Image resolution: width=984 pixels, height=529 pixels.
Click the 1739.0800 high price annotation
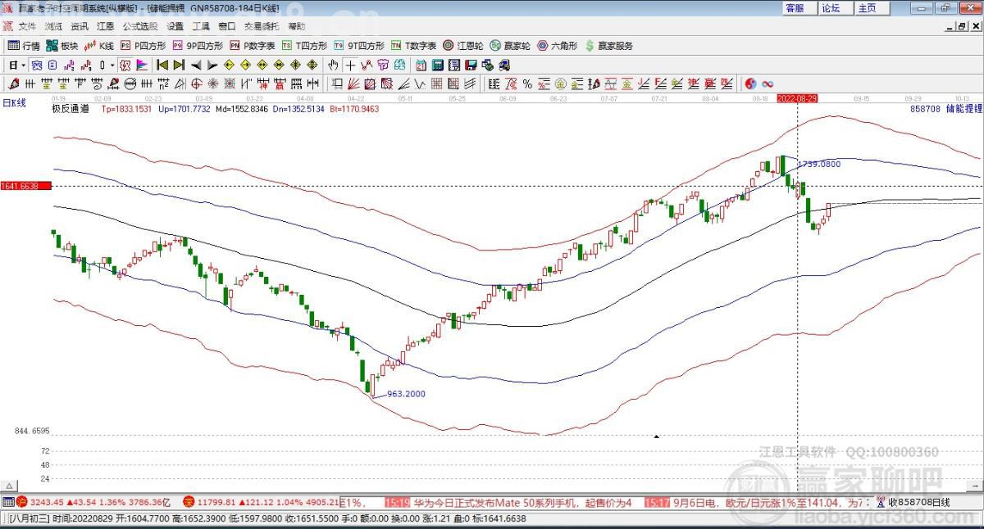[x=819, y=164]
